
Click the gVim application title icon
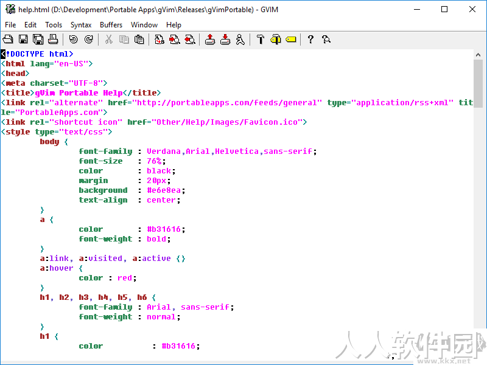(x=10, y=9)
